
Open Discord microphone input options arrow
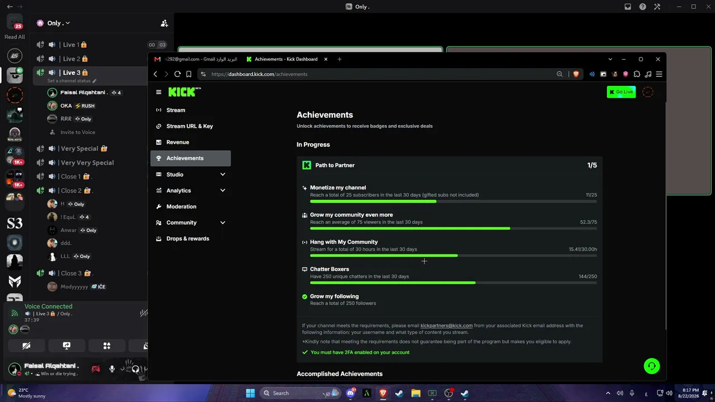coord(122,368)
